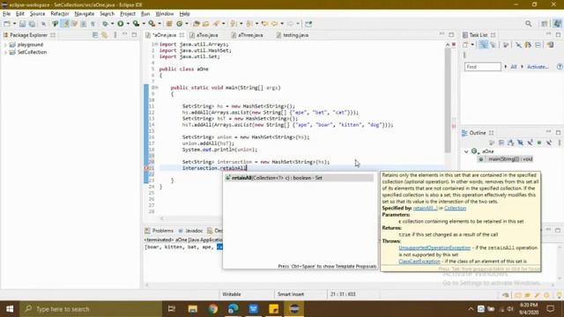
Task: Select the Java perspective icon
Action: [557, 24]
